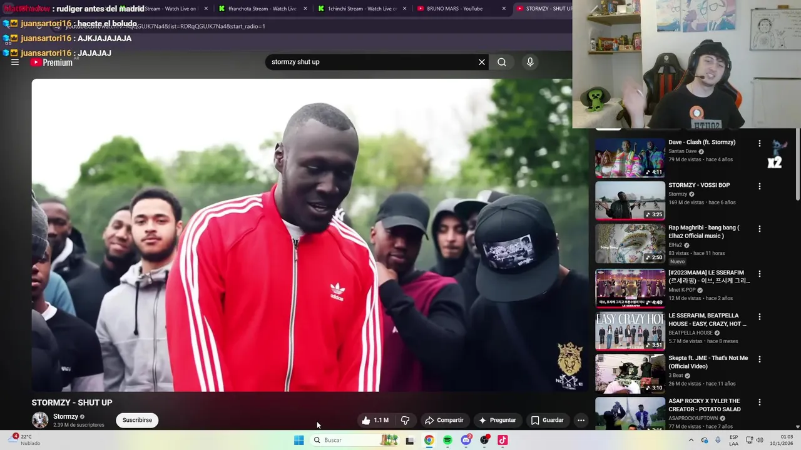Open the volume control in the tray
801x450 pixels.
[x=760, y=440]
